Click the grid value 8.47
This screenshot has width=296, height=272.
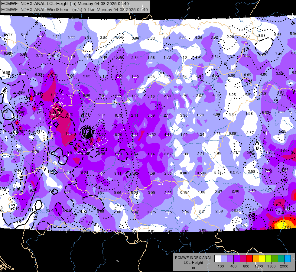click(x=54, y=94)
